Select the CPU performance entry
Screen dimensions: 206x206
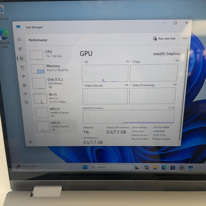(52, 54)
